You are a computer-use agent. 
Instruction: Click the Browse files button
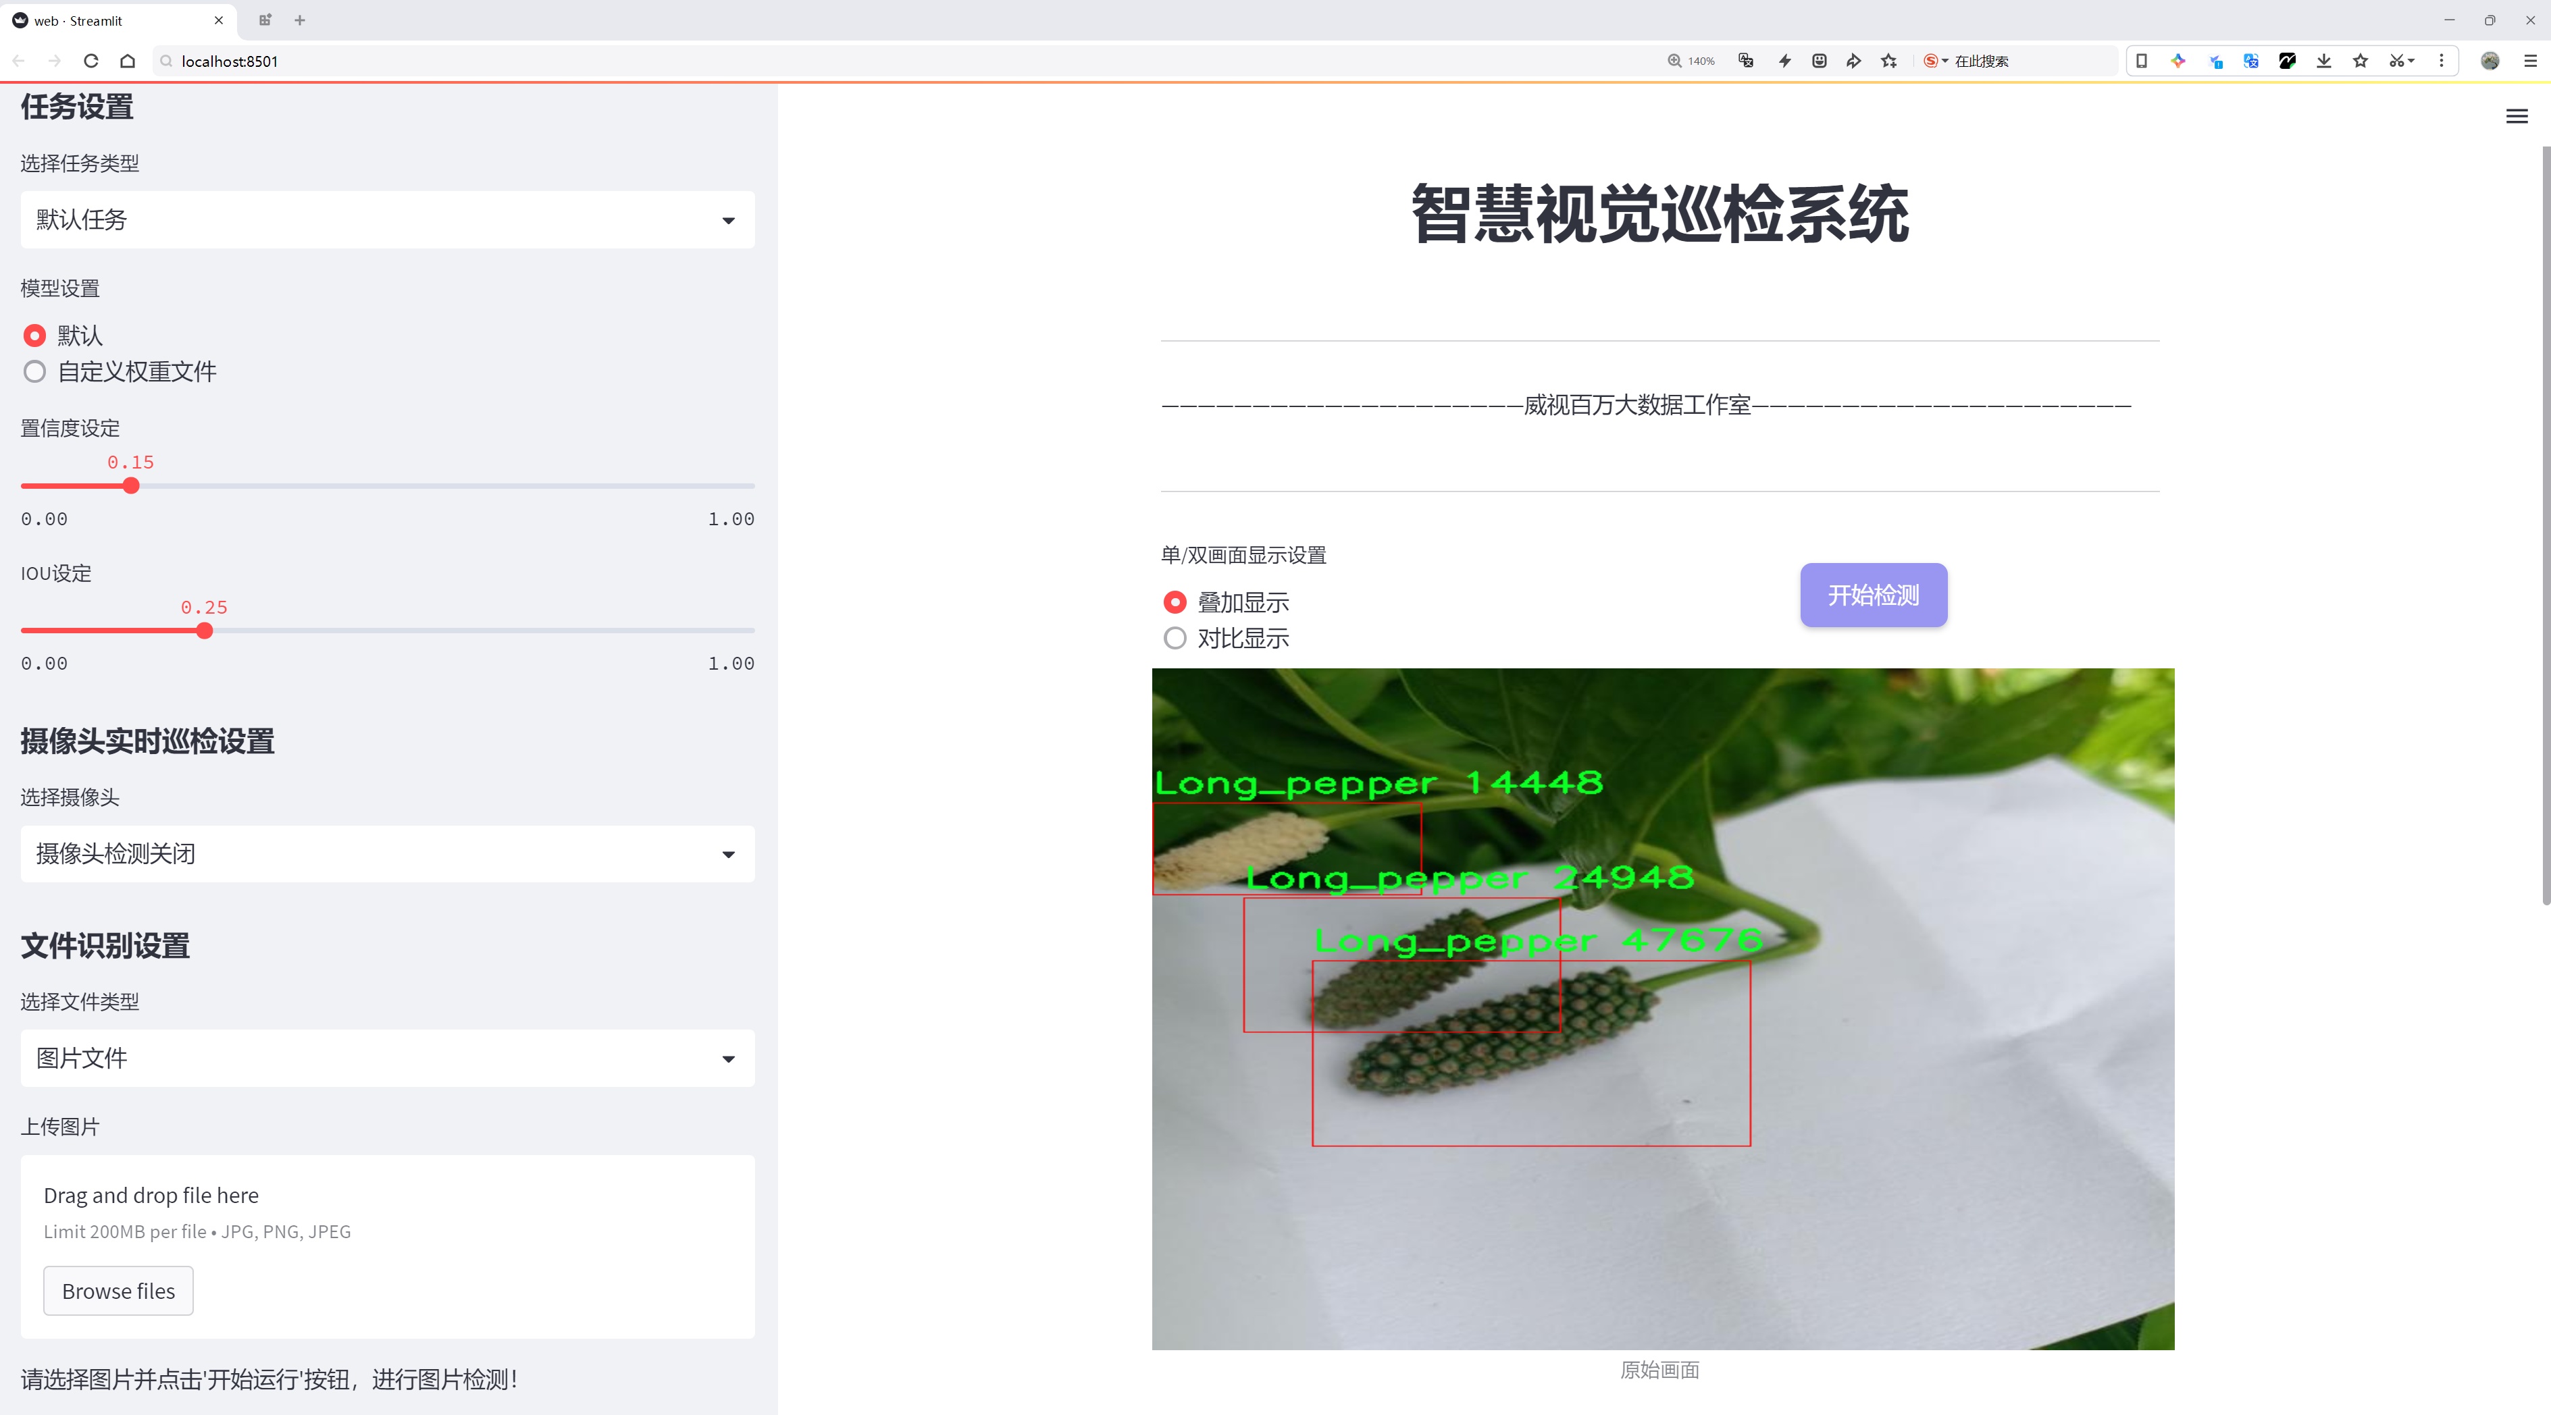(x=118, y=1290)
